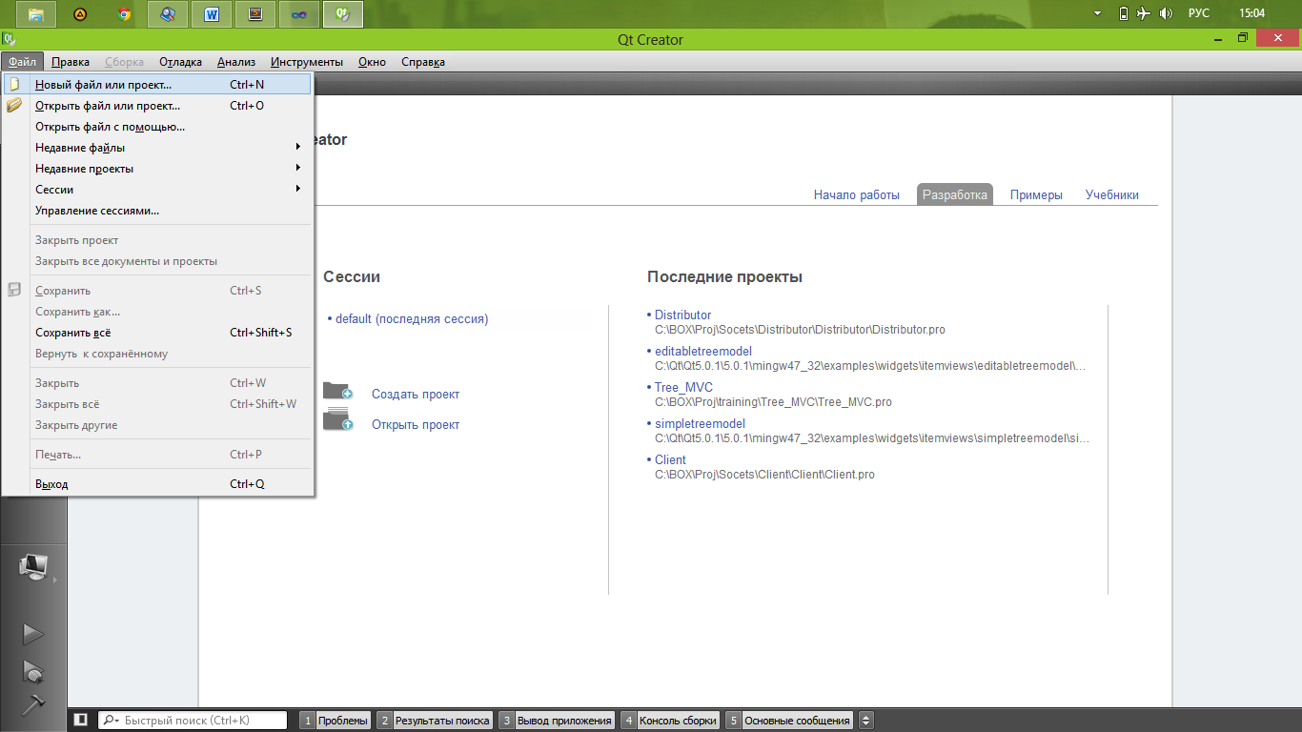This screenshot has height=732, width=1302.
Task: Switch input language РУС indicator
Action: pos(1199,13)
